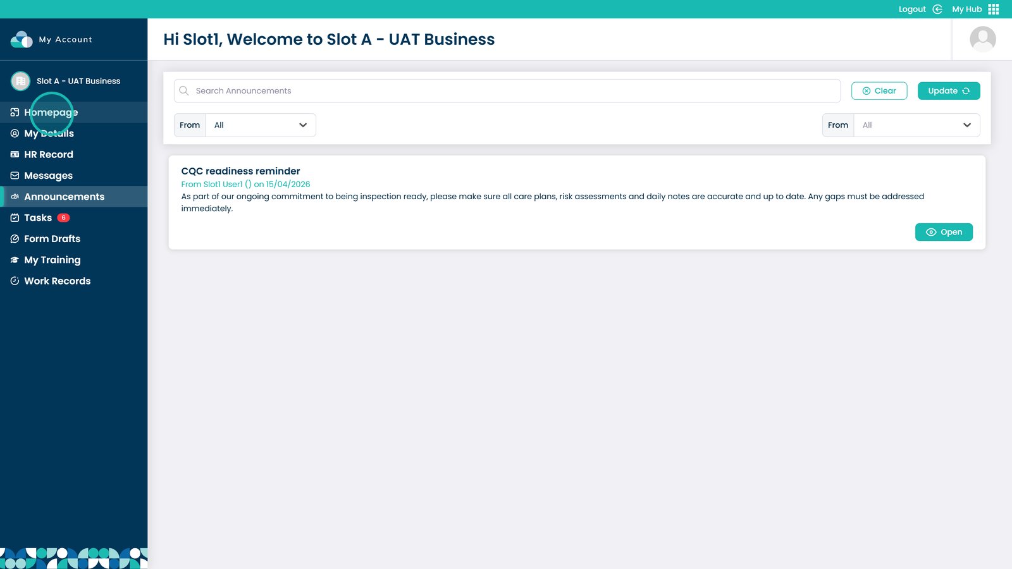
Task: Click the Work Records clock icon
Action: (15, 281)
